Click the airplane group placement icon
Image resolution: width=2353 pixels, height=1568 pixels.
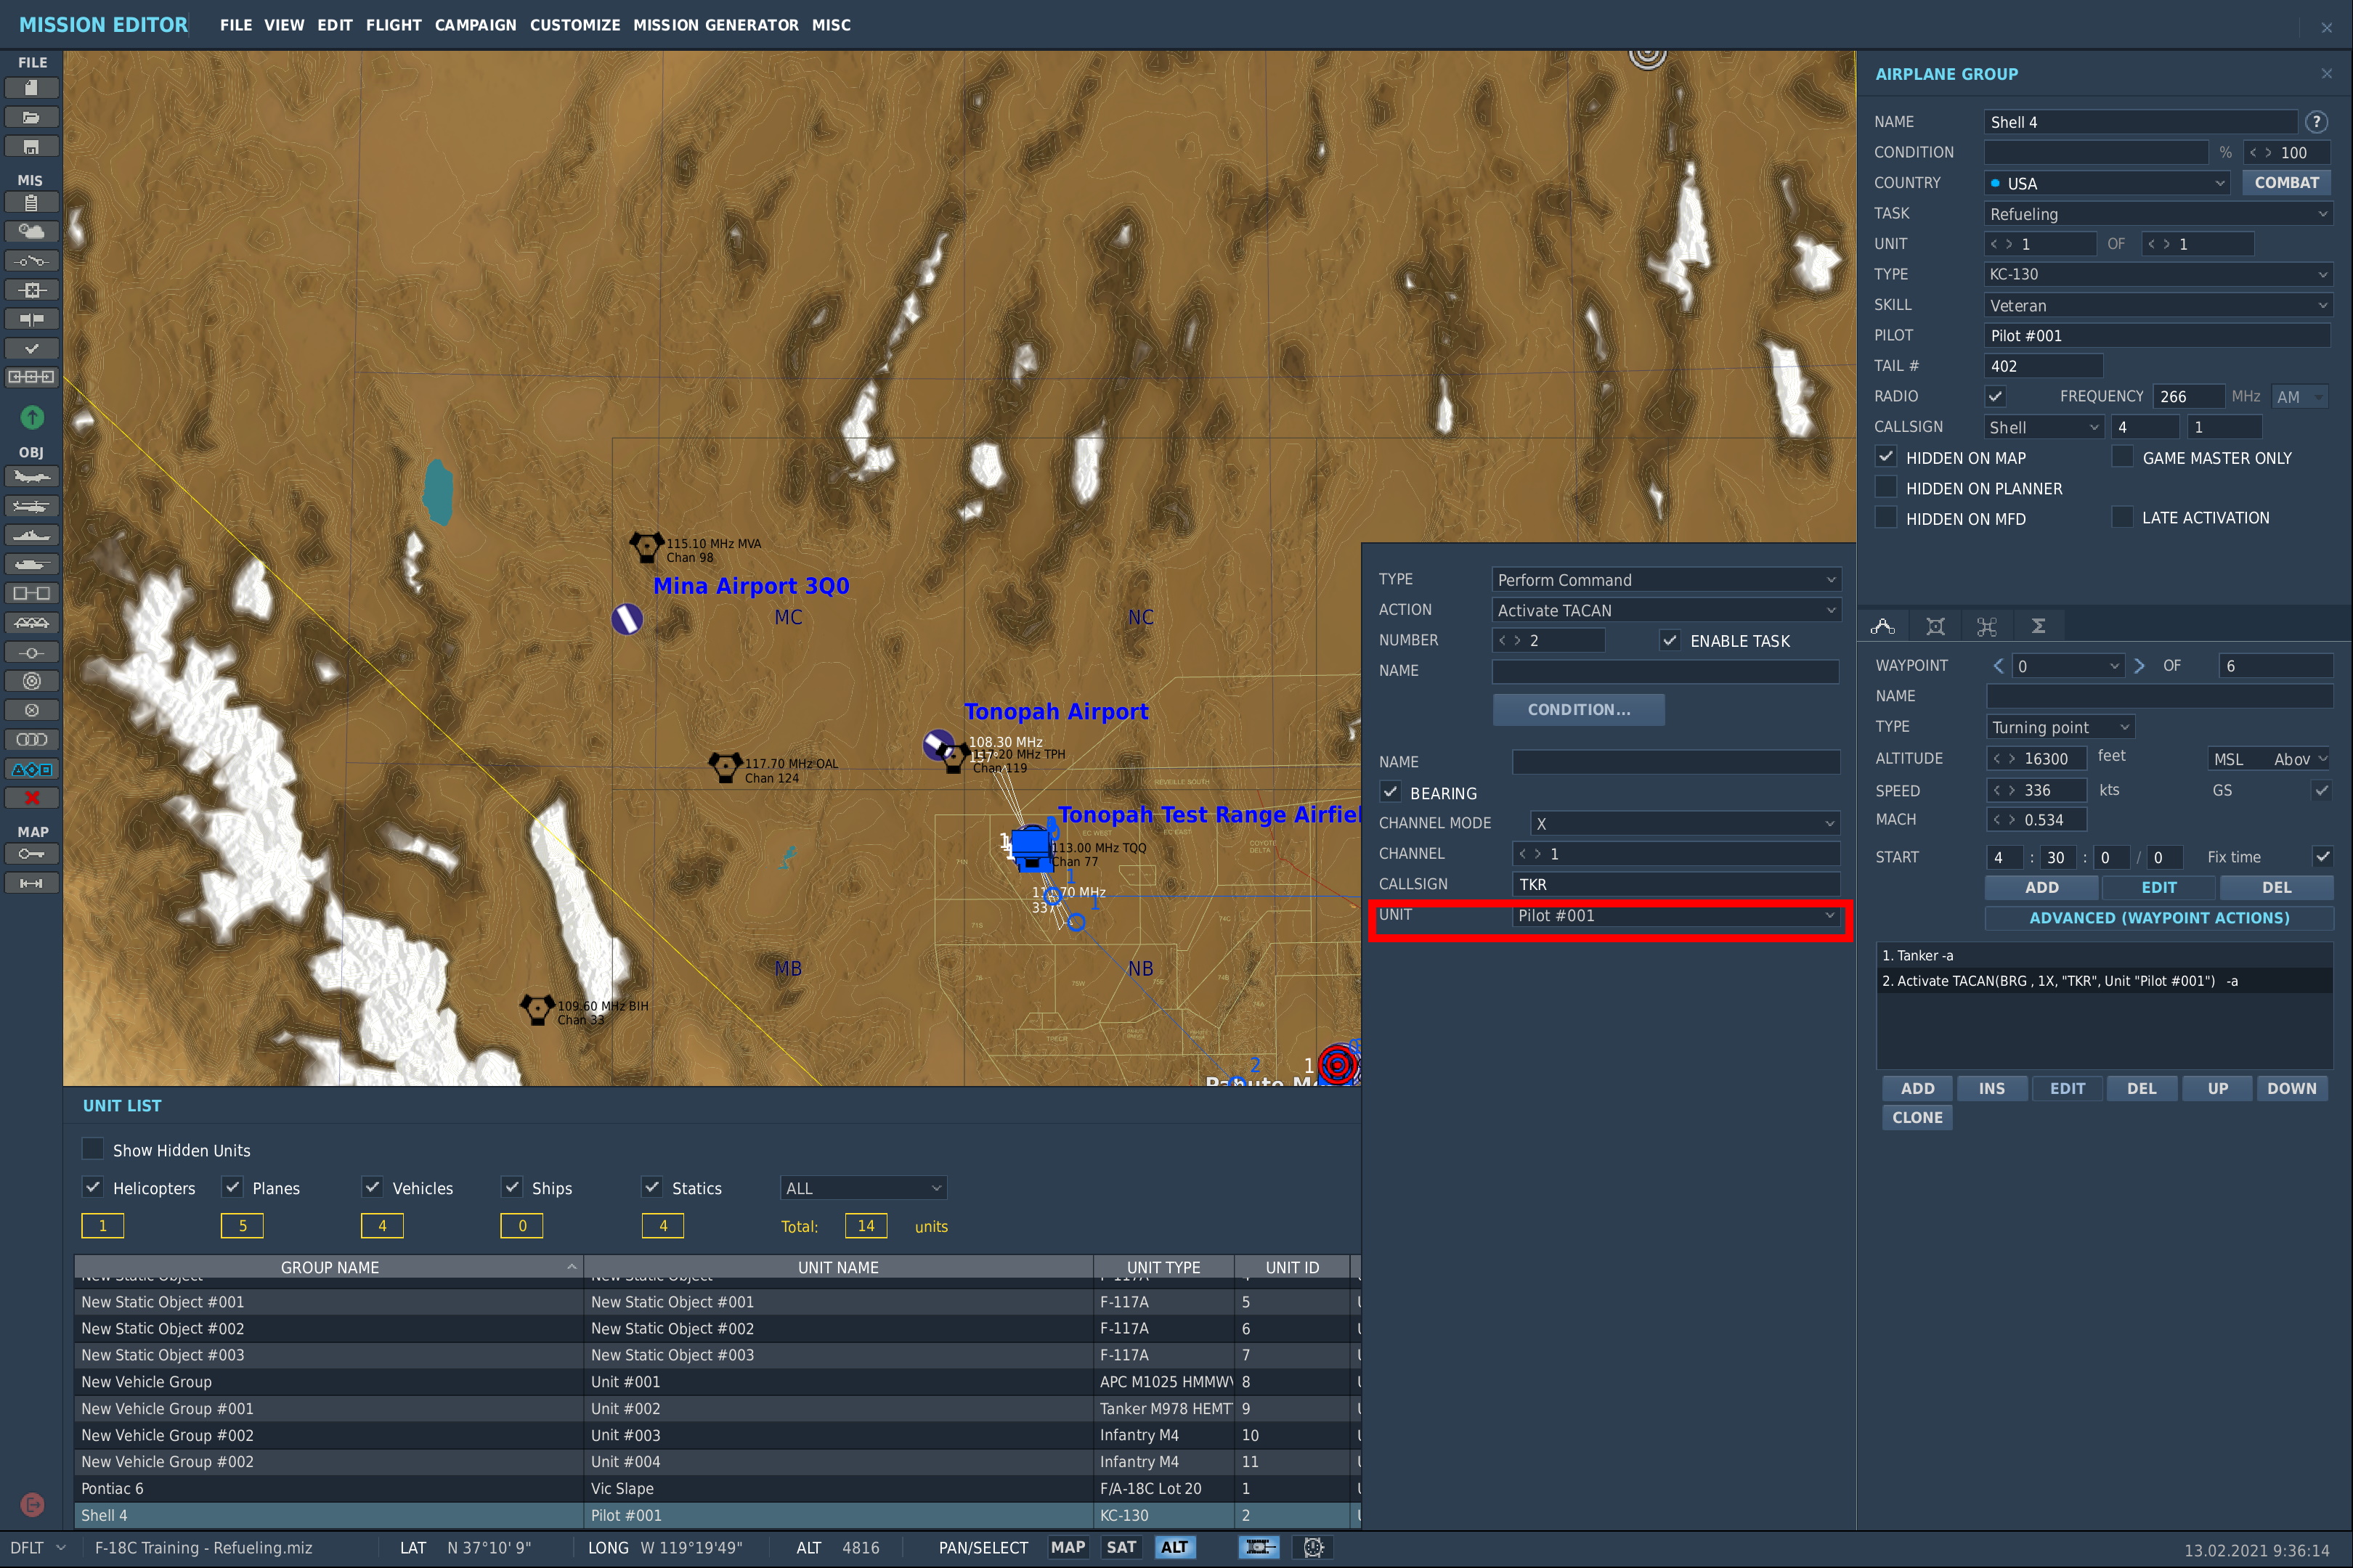(x=31, y=477)
